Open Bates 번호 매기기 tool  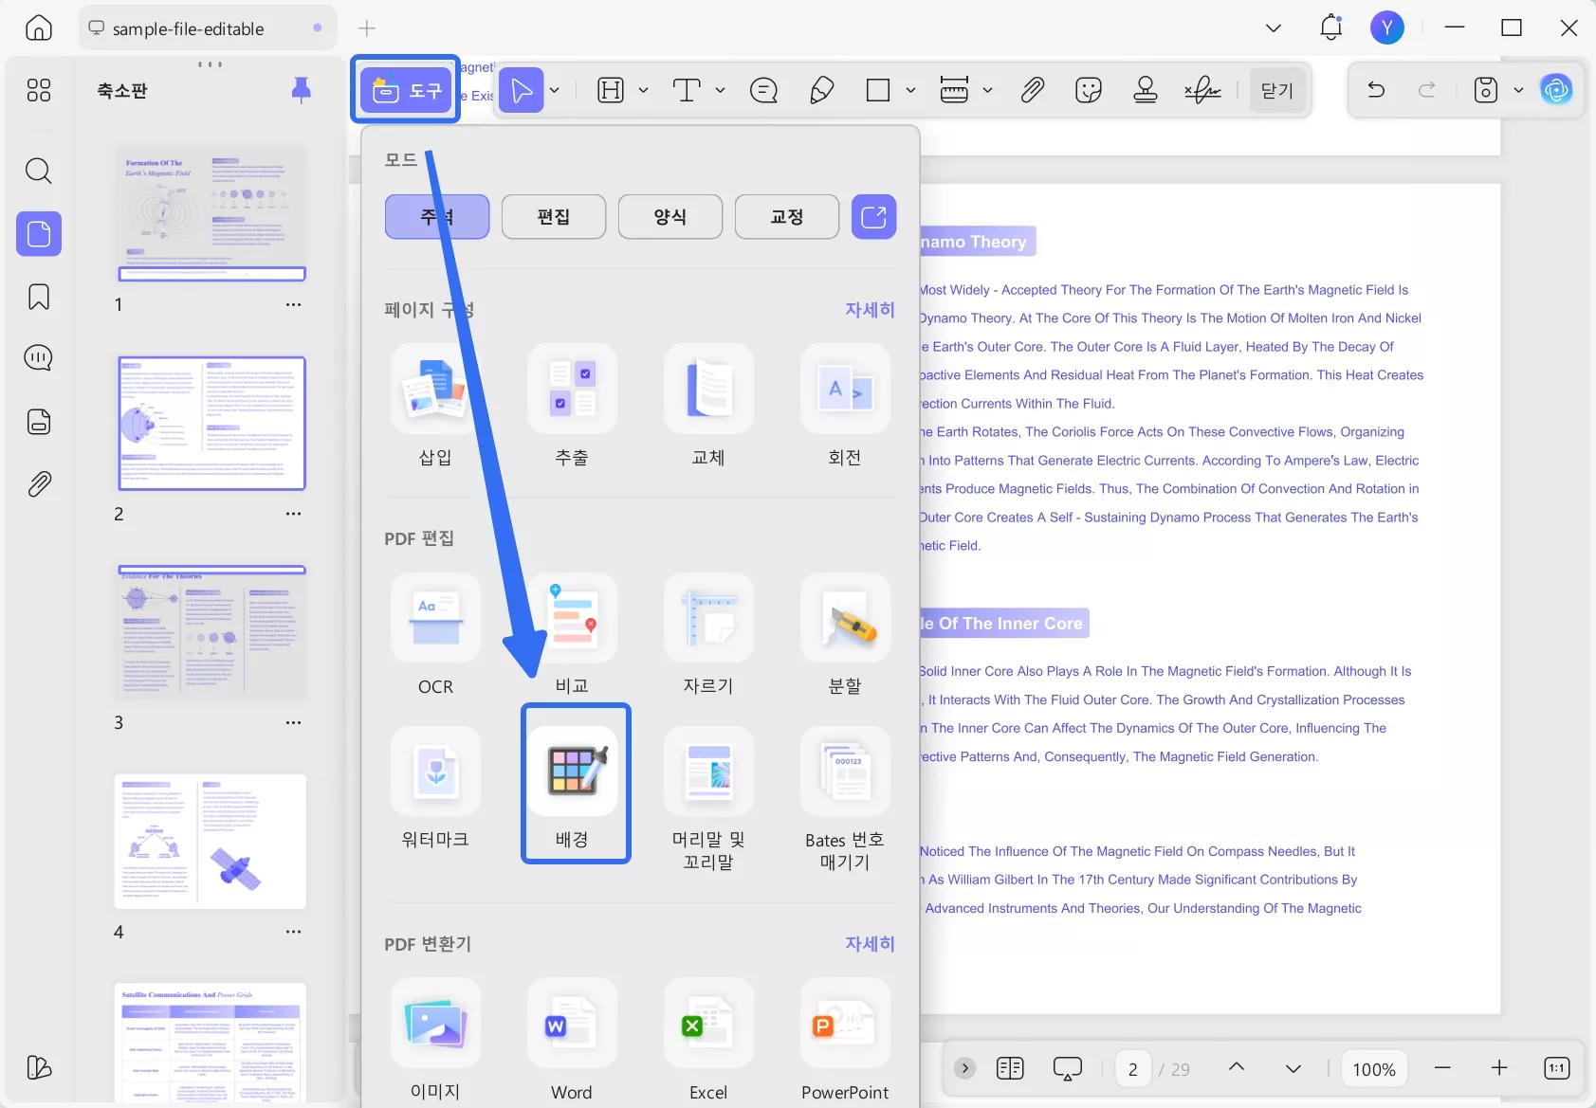tap(845, 800)
